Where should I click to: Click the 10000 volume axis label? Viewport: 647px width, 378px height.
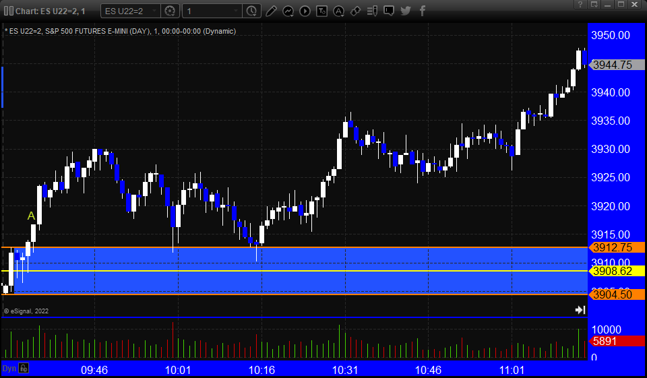pyautogui.click(x=606, y=329)
